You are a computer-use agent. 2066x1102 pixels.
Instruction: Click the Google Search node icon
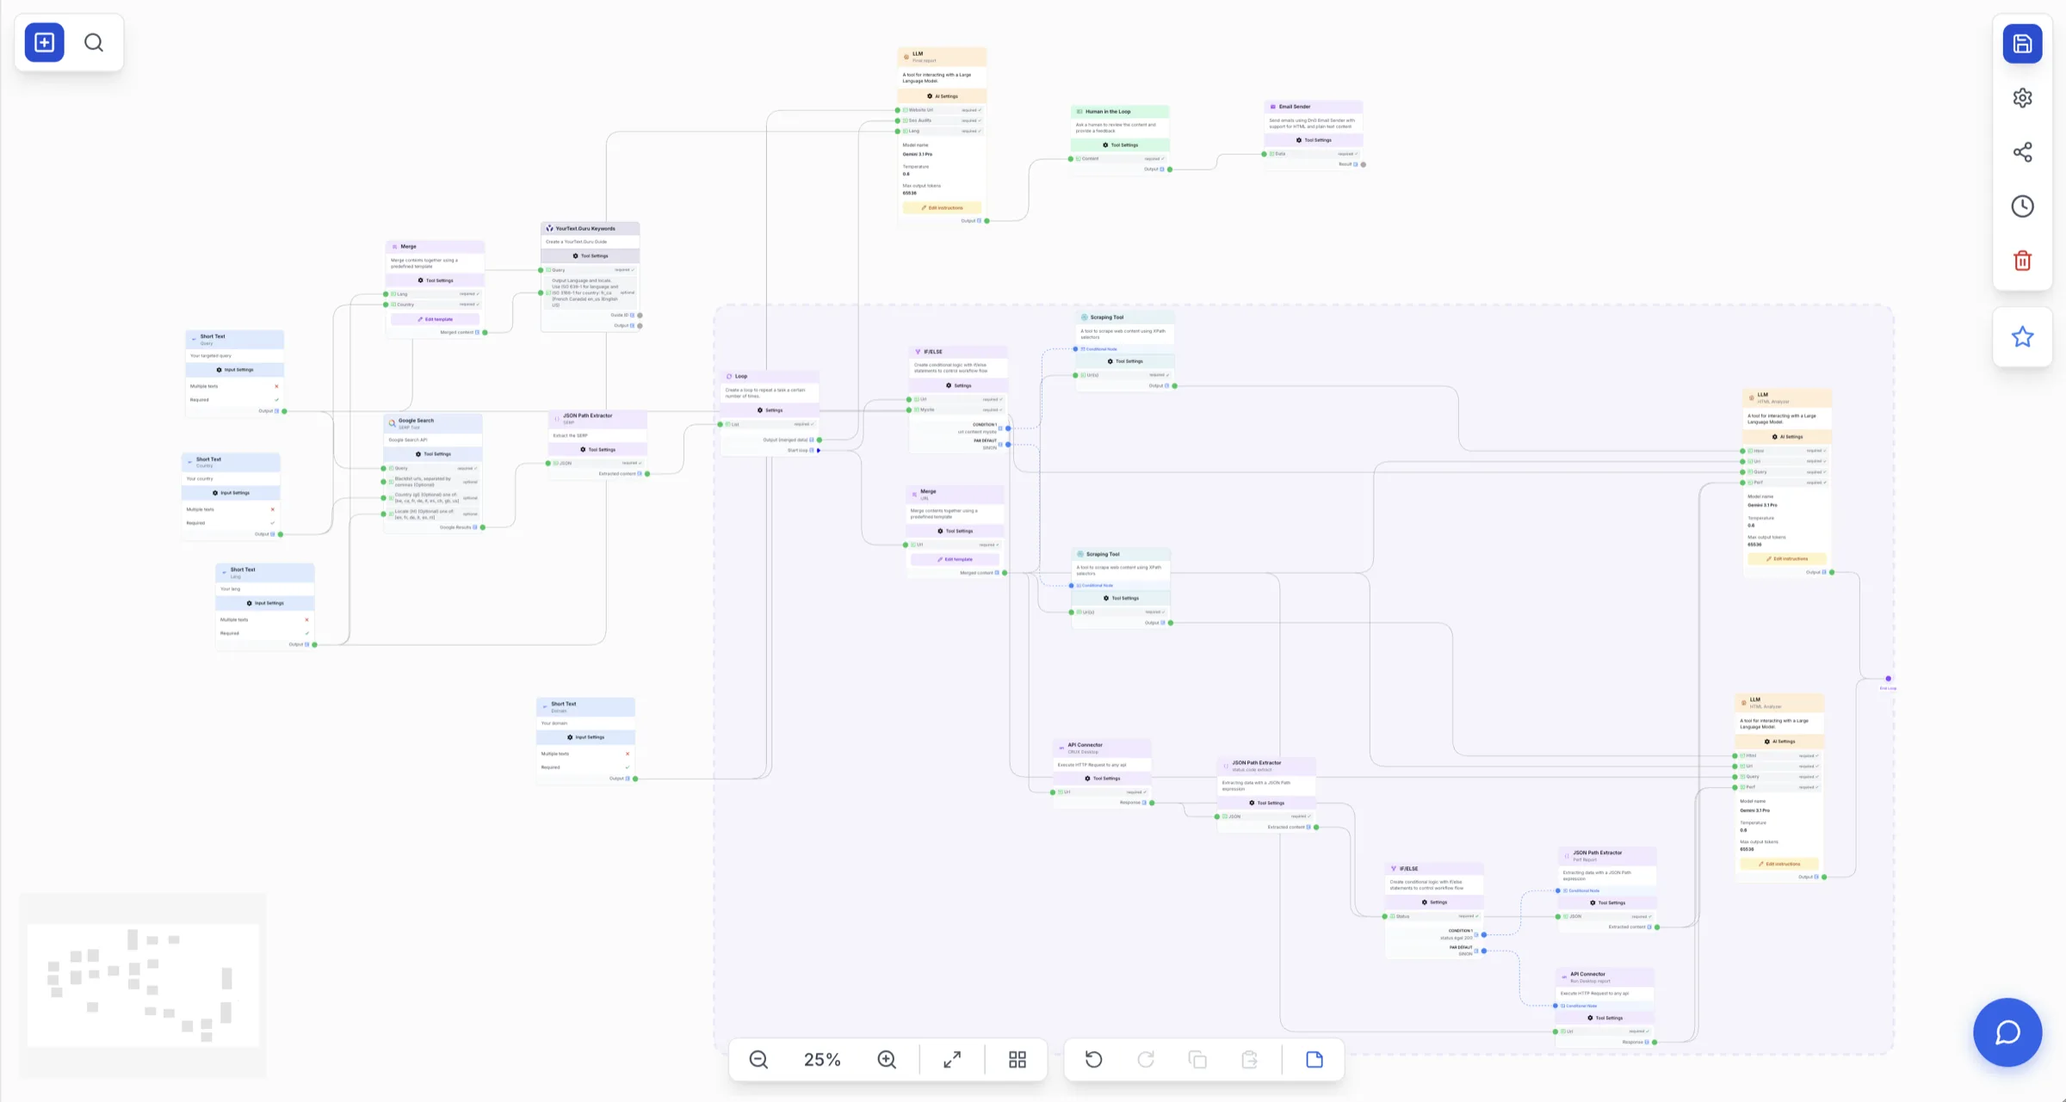tap(392, 423)
